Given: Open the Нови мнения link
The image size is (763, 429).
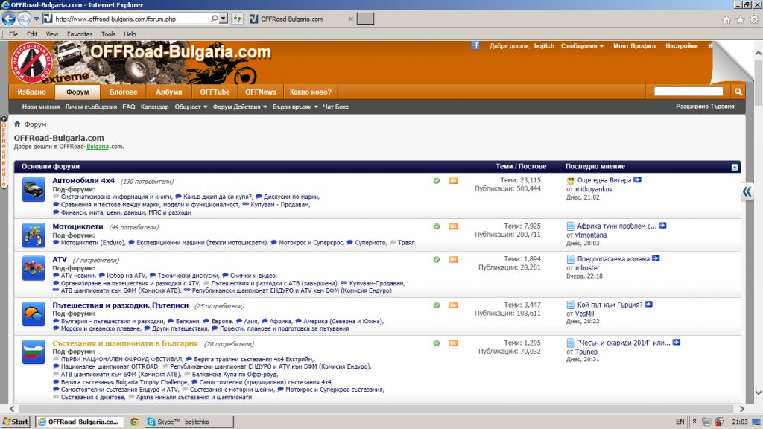Looking at the screenshot, I should point(41,107).
